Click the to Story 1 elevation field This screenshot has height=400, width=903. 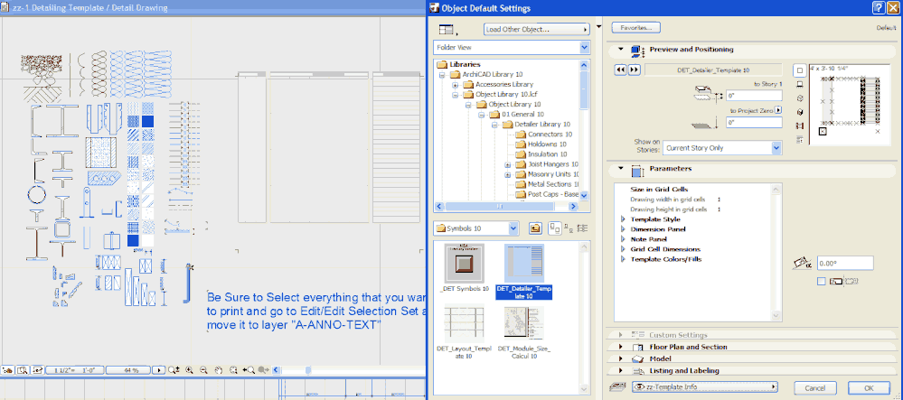tap(754, 96)
